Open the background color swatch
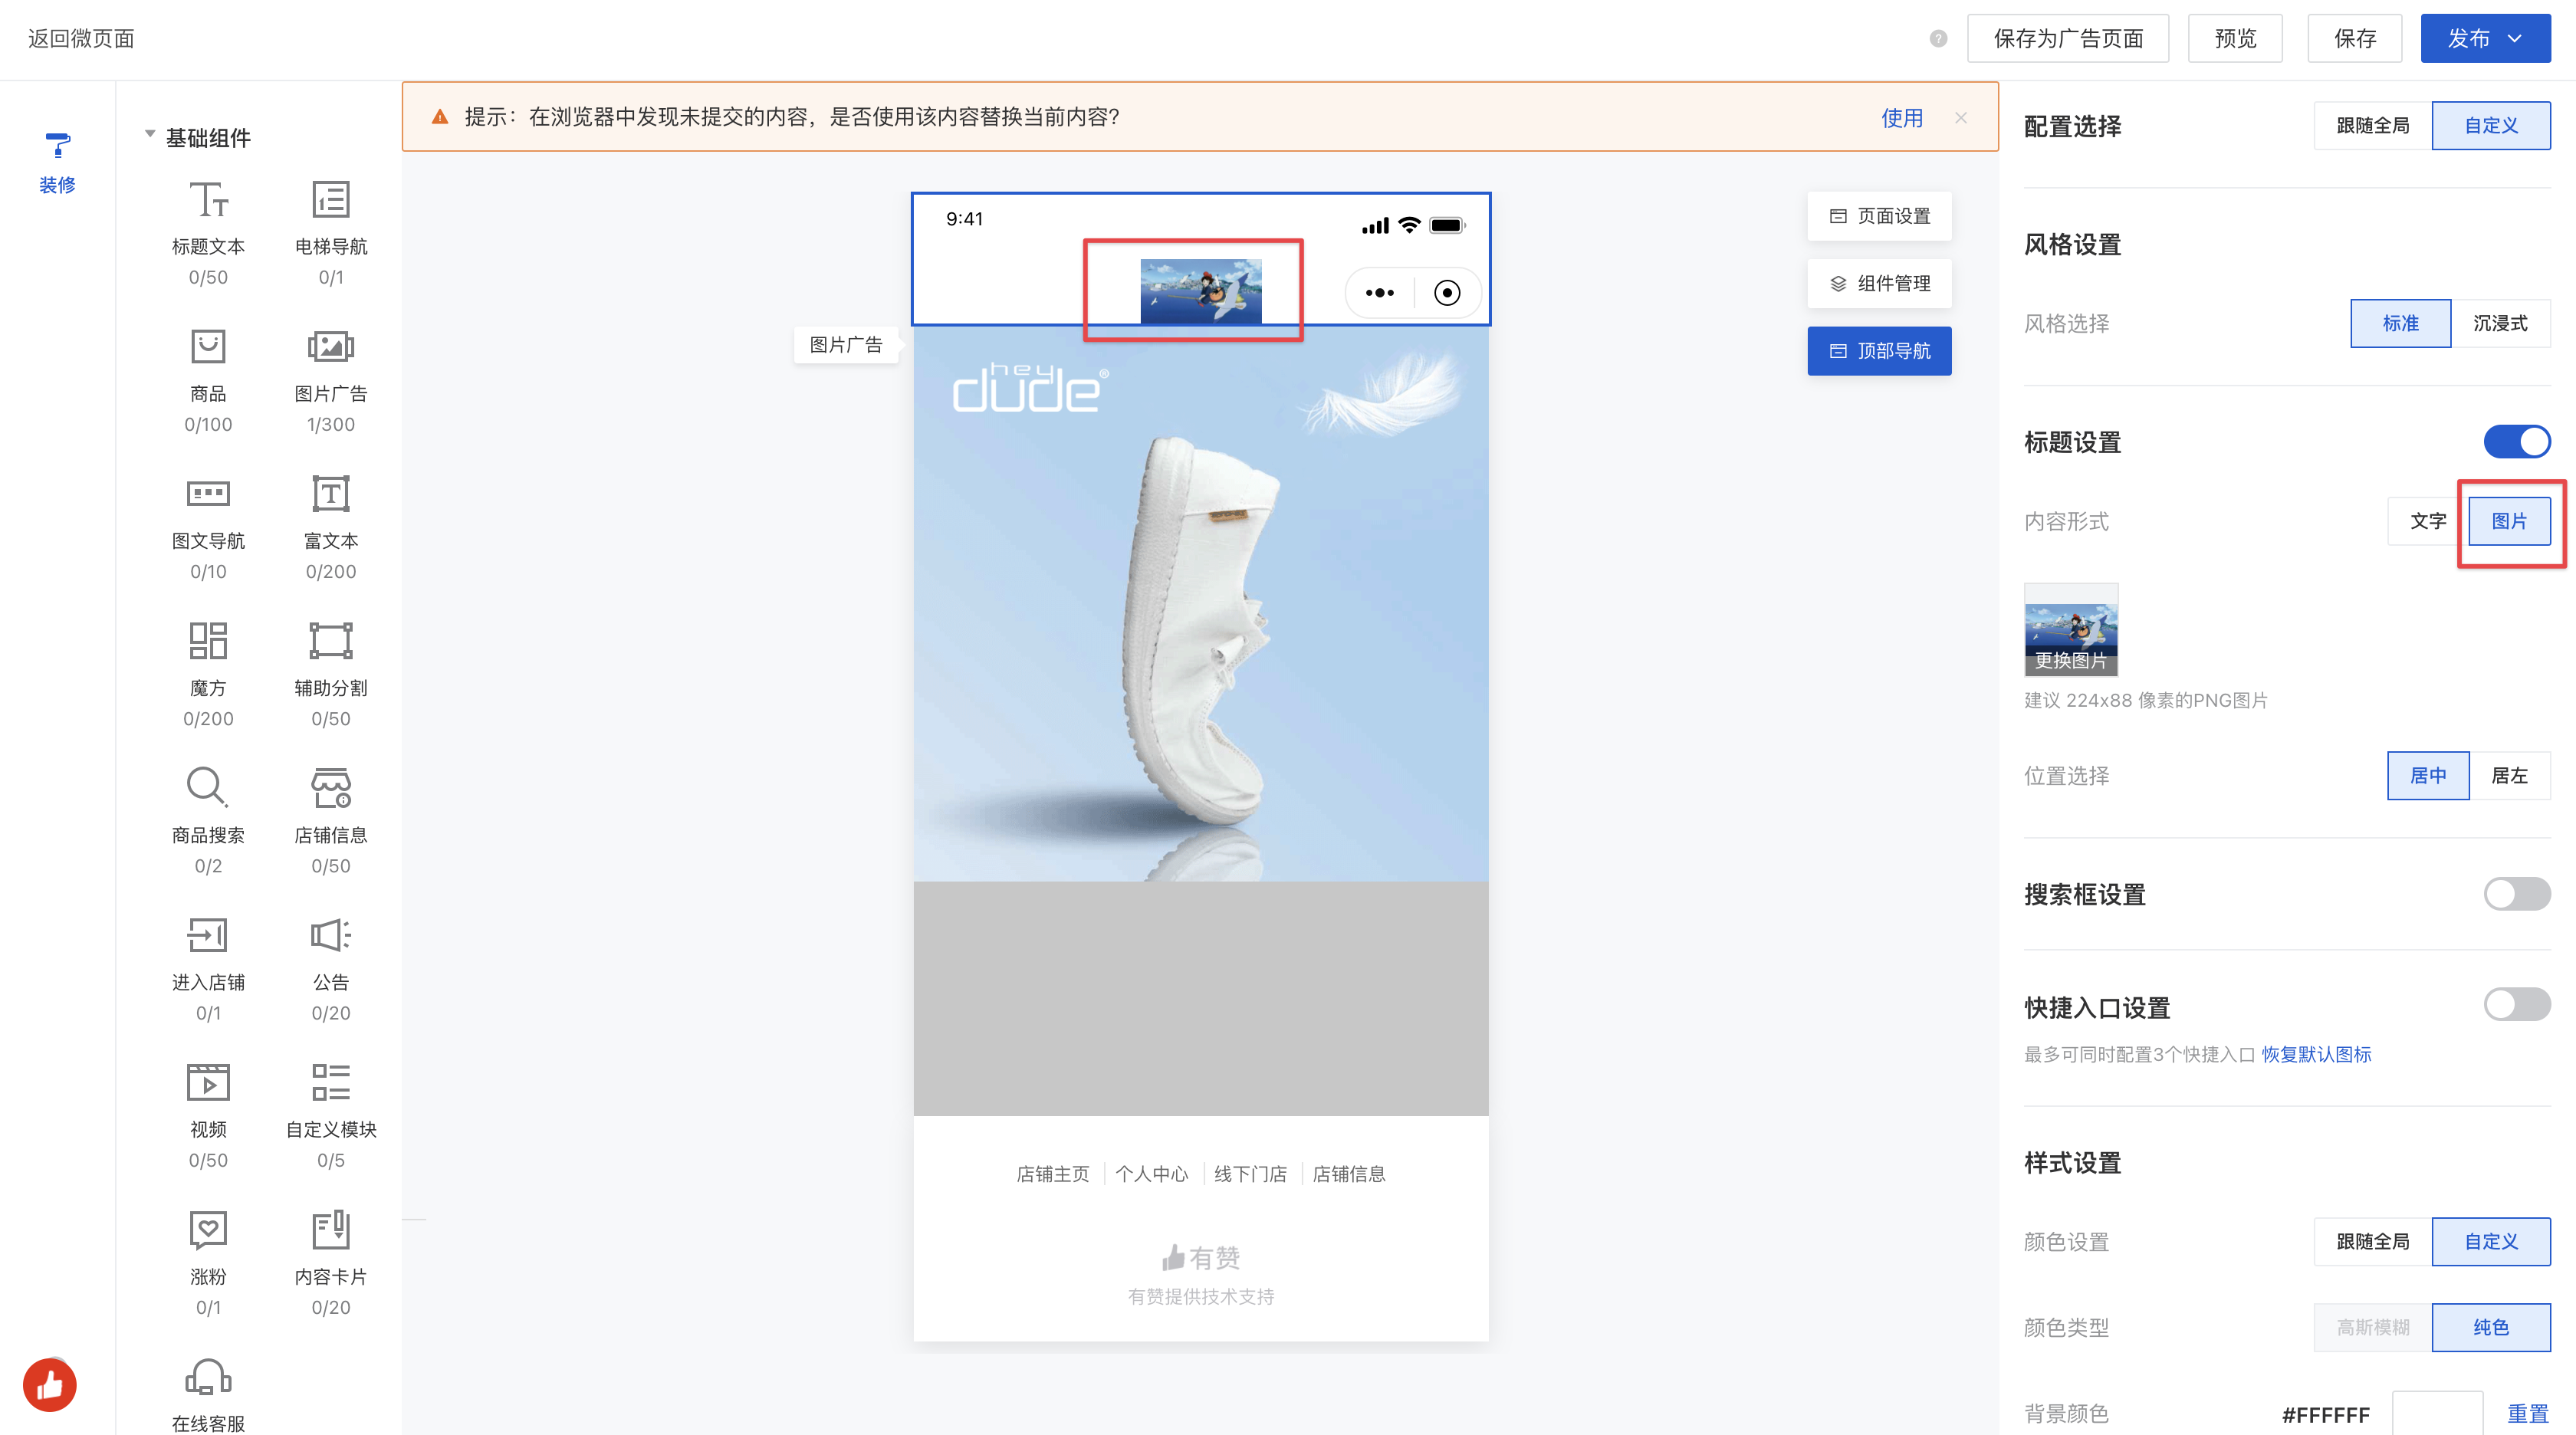Viewport: 2576px width, 1435px height. (x=2437, y=1412)
